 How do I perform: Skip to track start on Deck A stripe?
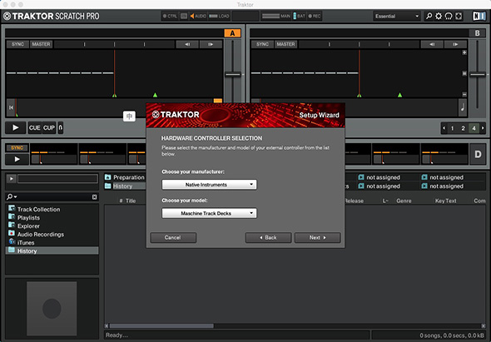click(11, 107)
